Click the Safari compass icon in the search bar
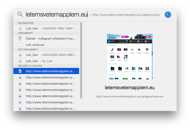This screenshot has height=130, width=190. click(x=168, y=15)
